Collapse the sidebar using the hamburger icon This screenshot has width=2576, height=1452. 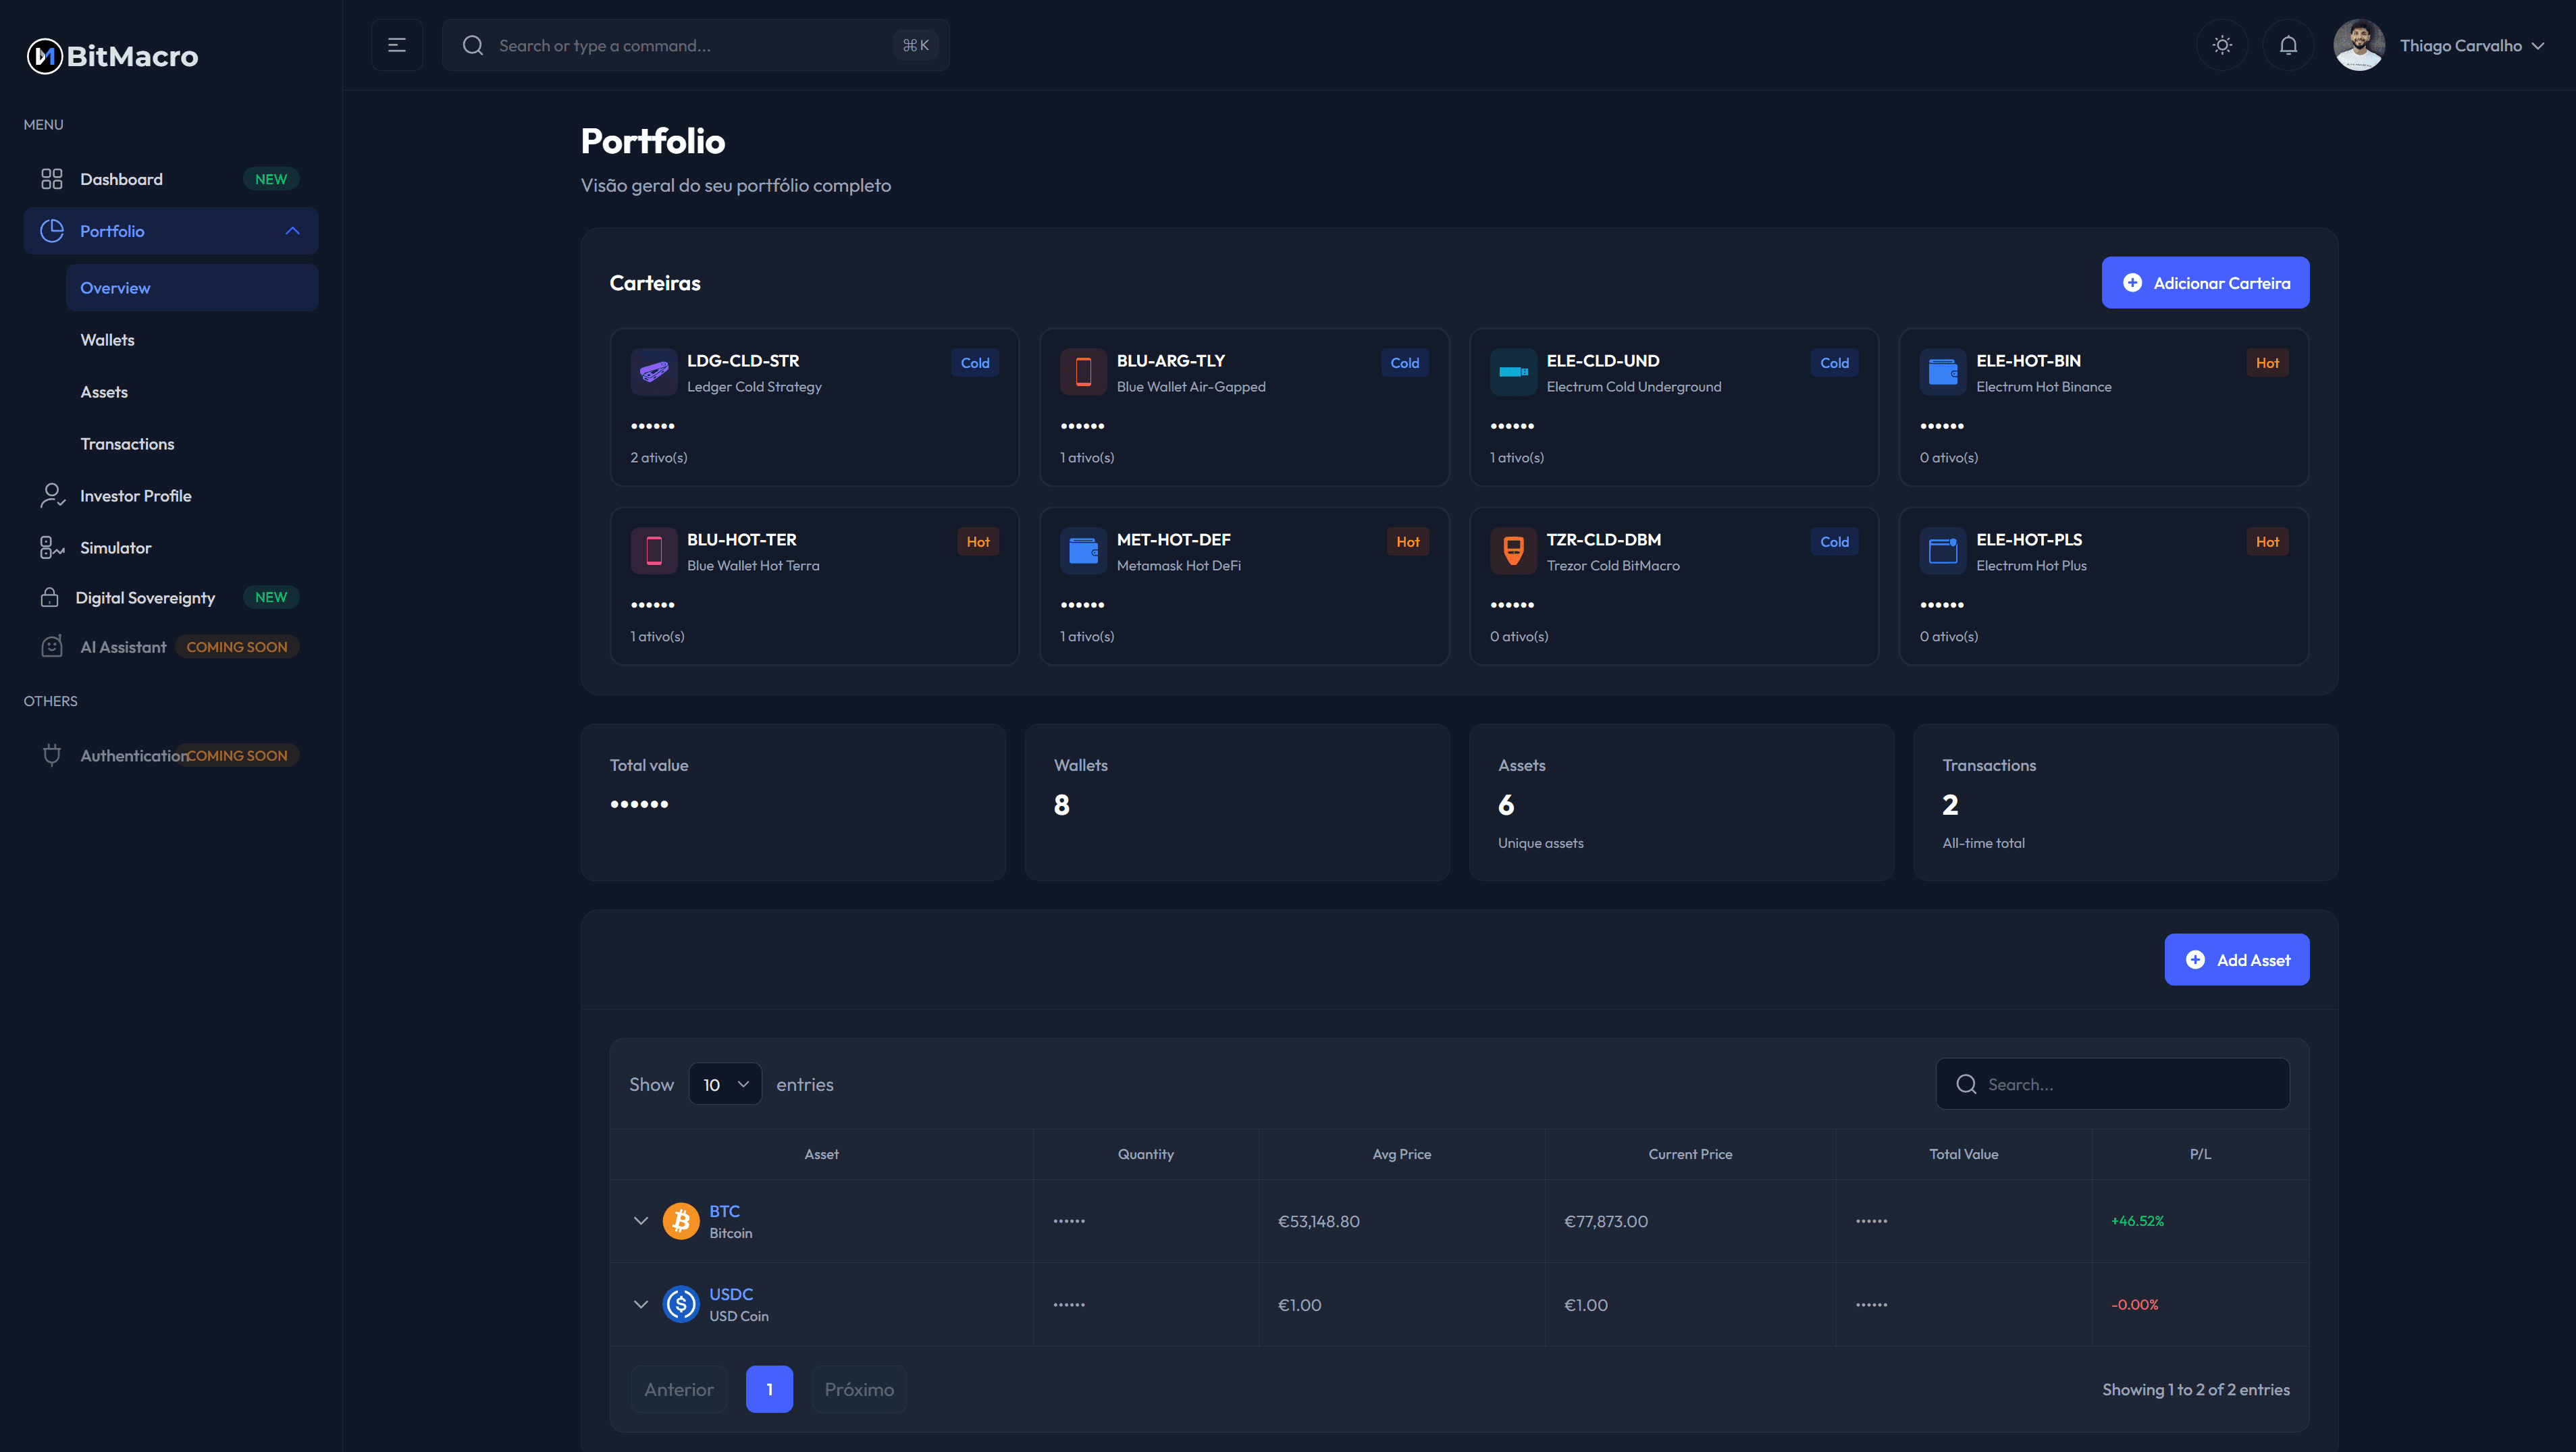(x=397, y=45)
